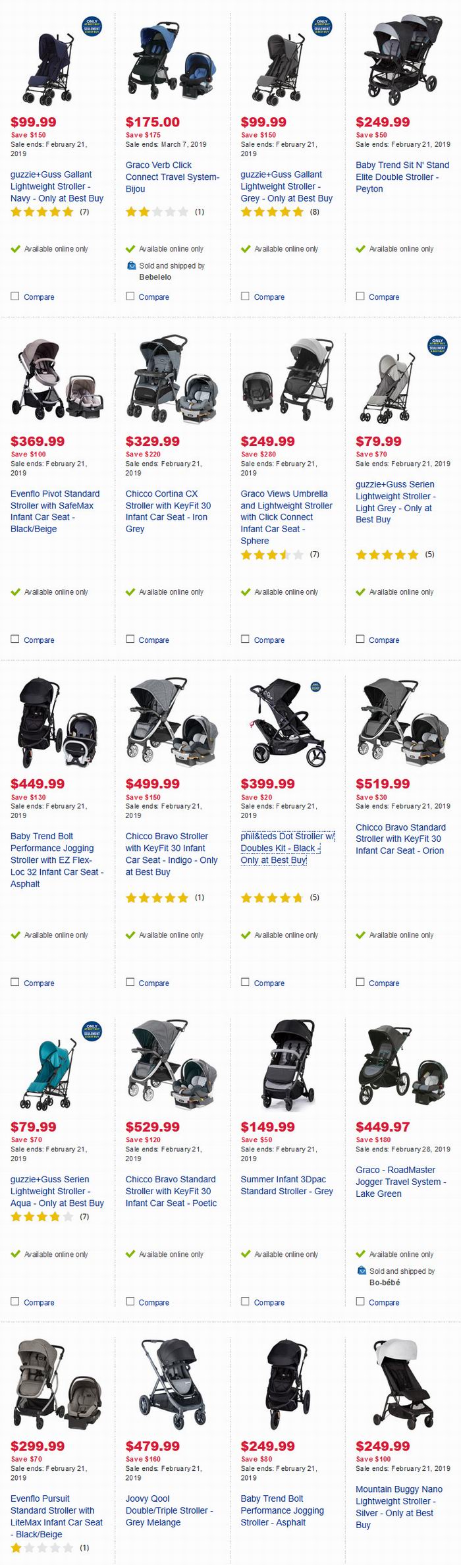The image size is (461, 1565).
Task: Click the Baby Trend Bolt jogging stroller $449.99 image
Action: pyautogui.click(x=58, y=723)
